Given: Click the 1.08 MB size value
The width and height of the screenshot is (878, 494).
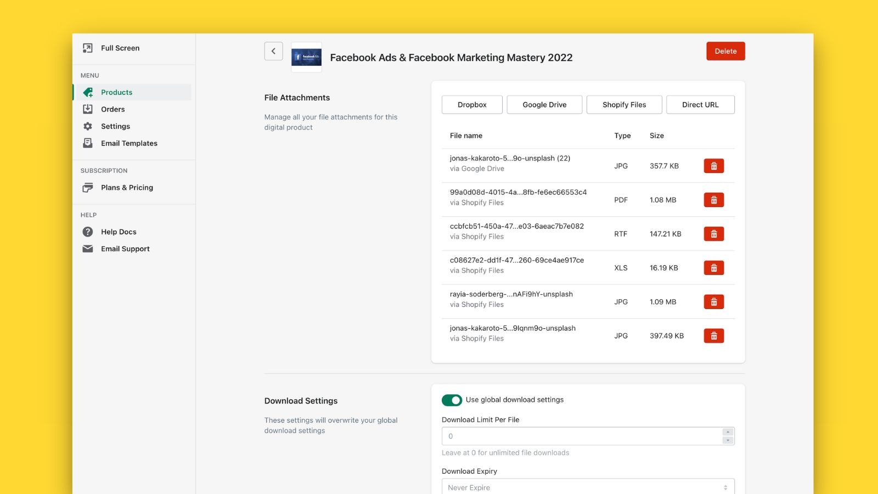Looking at the screenshot, I should tap(663, 200).
